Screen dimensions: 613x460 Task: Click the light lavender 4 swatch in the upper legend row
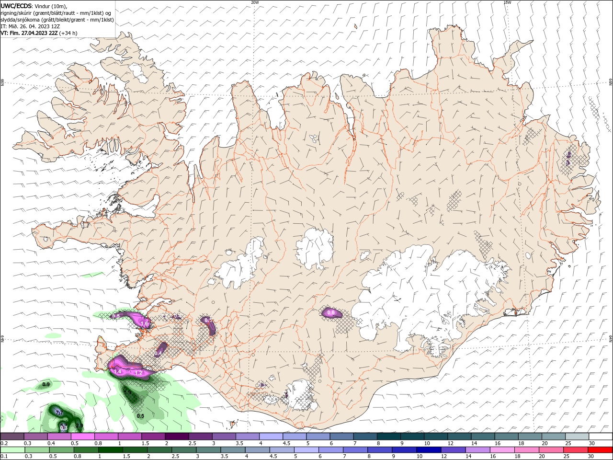[271, 437]
